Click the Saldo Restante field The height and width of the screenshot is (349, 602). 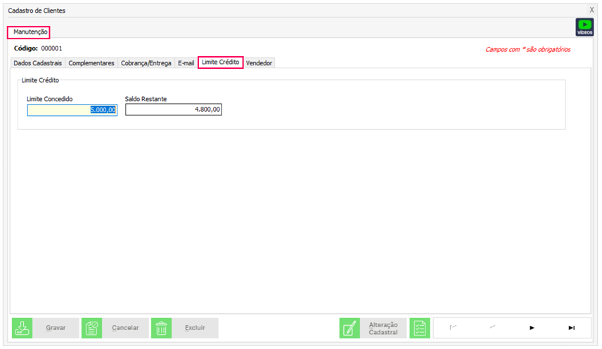pyautogui.click(x=173, y=110)
